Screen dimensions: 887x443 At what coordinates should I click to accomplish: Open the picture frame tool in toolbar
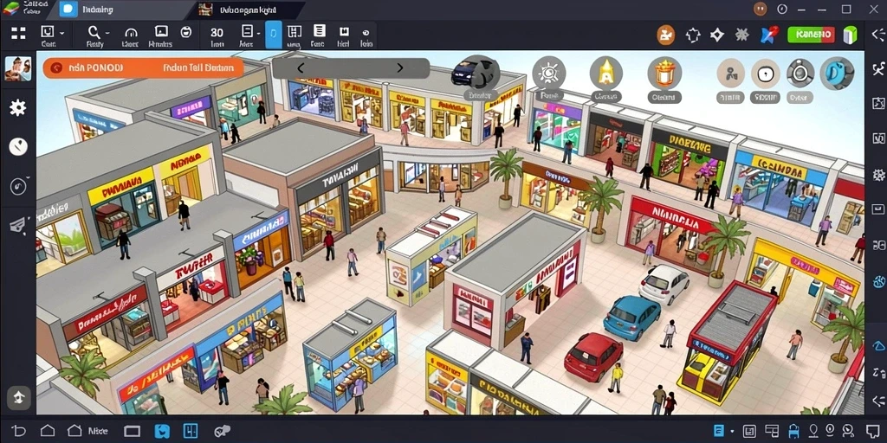pos(161,32)
